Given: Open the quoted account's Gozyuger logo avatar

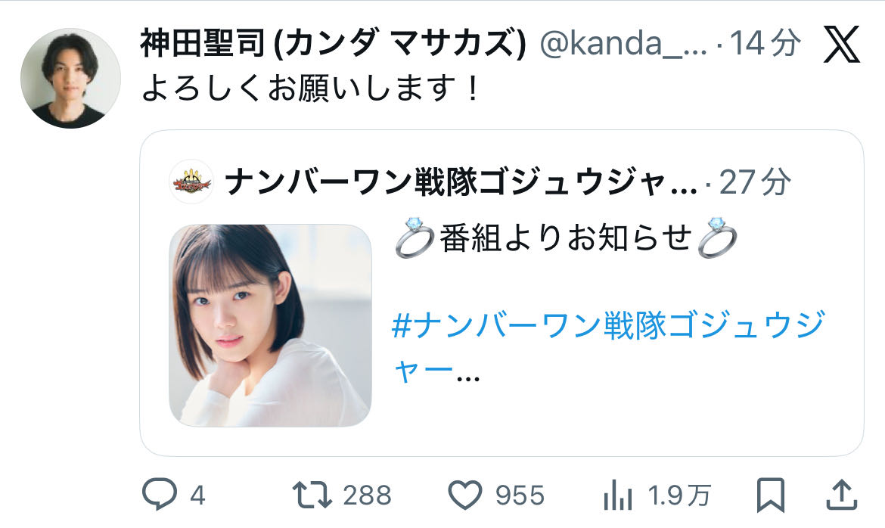Looking at the screenshot, I should 191,182.
